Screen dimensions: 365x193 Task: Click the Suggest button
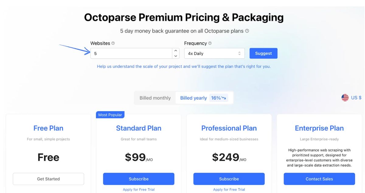(x=263, y=53)
